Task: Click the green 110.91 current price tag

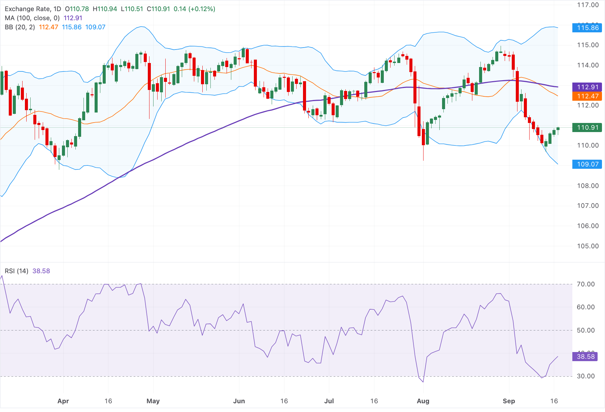Action: 587,128
